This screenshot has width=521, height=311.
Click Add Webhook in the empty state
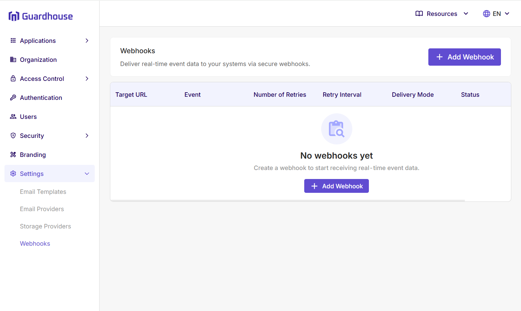coord(336,186)
